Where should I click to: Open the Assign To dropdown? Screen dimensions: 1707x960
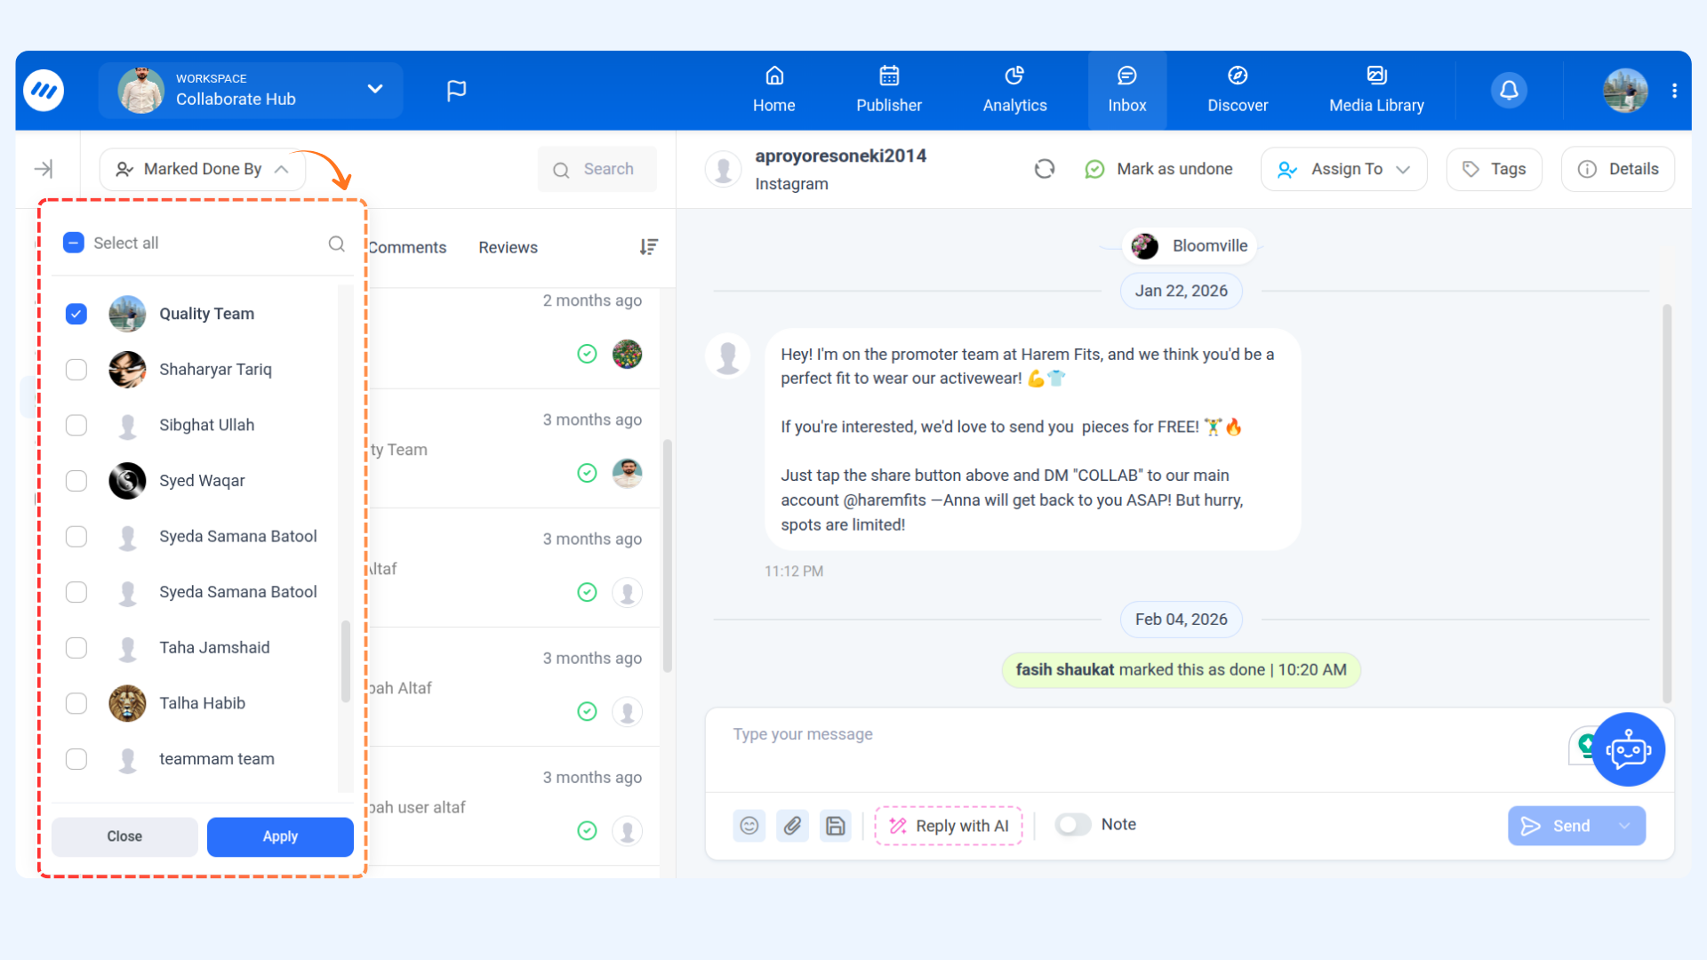pyautogui.click(x=1343, y=169)
